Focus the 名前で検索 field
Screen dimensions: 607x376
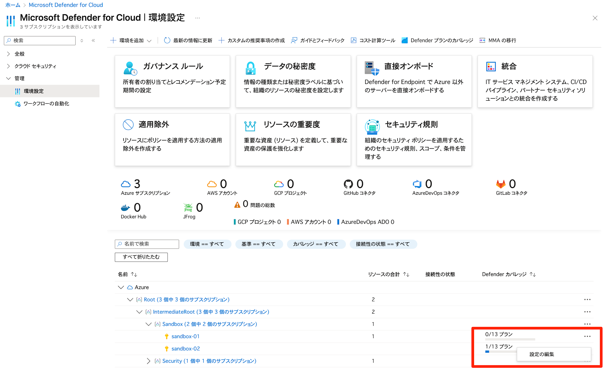(147, 244)
